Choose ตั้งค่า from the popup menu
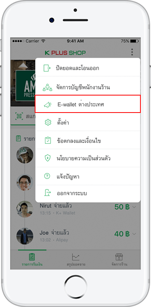The width and height of the screenshot is (151, 307). [x=88, y=122]
